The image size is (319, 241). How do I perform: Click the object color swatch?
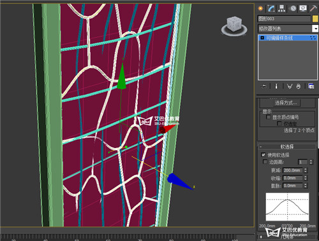(315, 19)
